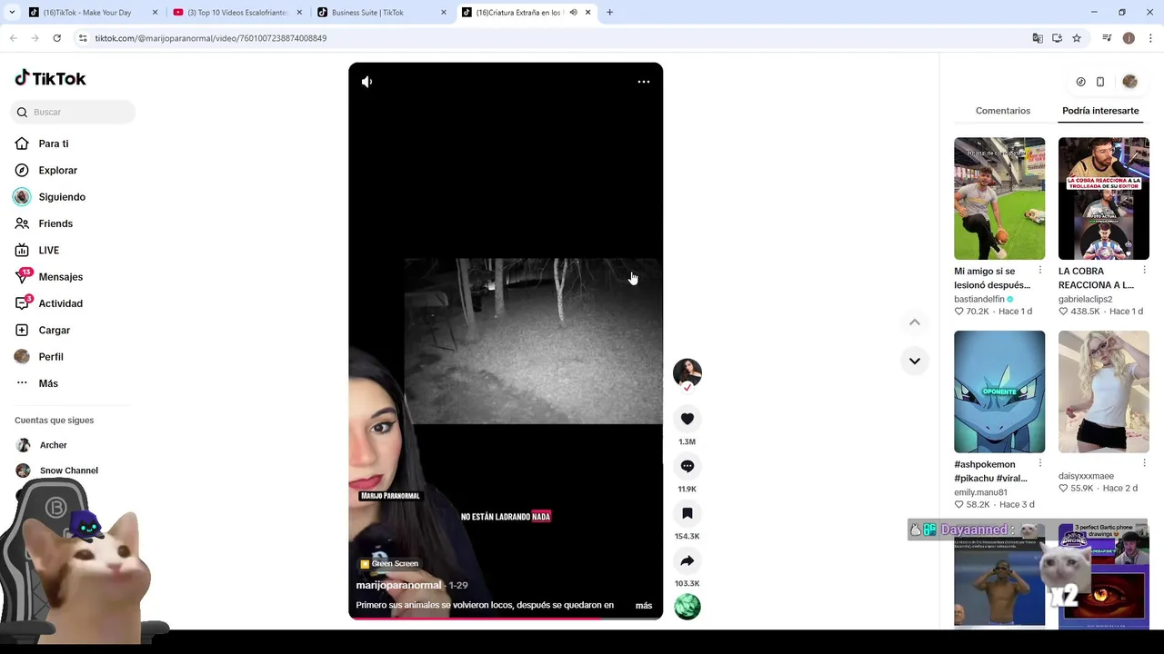
Task: Open #ashpokemon #pikachu video thumbnail
Action: [x=999, y=391]
